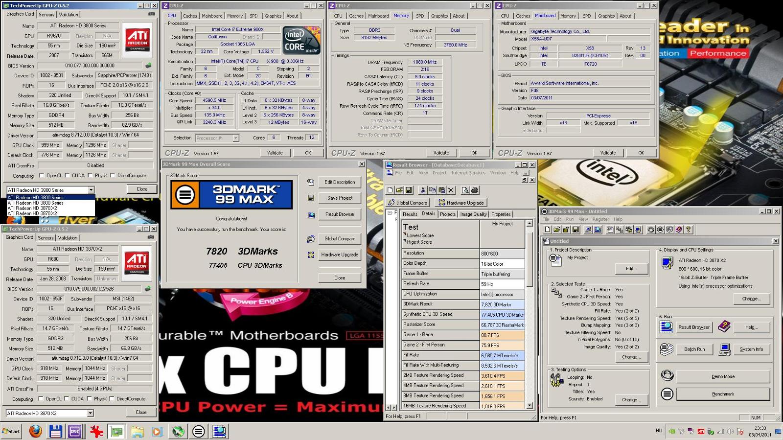Toggle DirectCompute checkbox in top GPU-Z window
783x440 pixels.
[113, 175]
